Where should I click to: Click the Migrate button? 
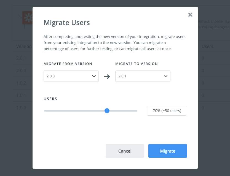167,151
